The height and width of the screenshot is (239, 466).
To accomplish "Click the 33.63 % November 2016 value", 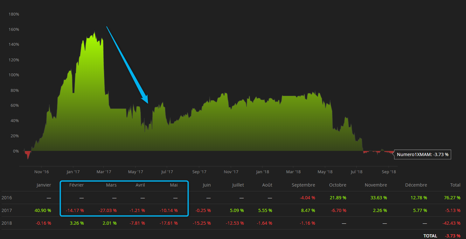I will 378,198.
